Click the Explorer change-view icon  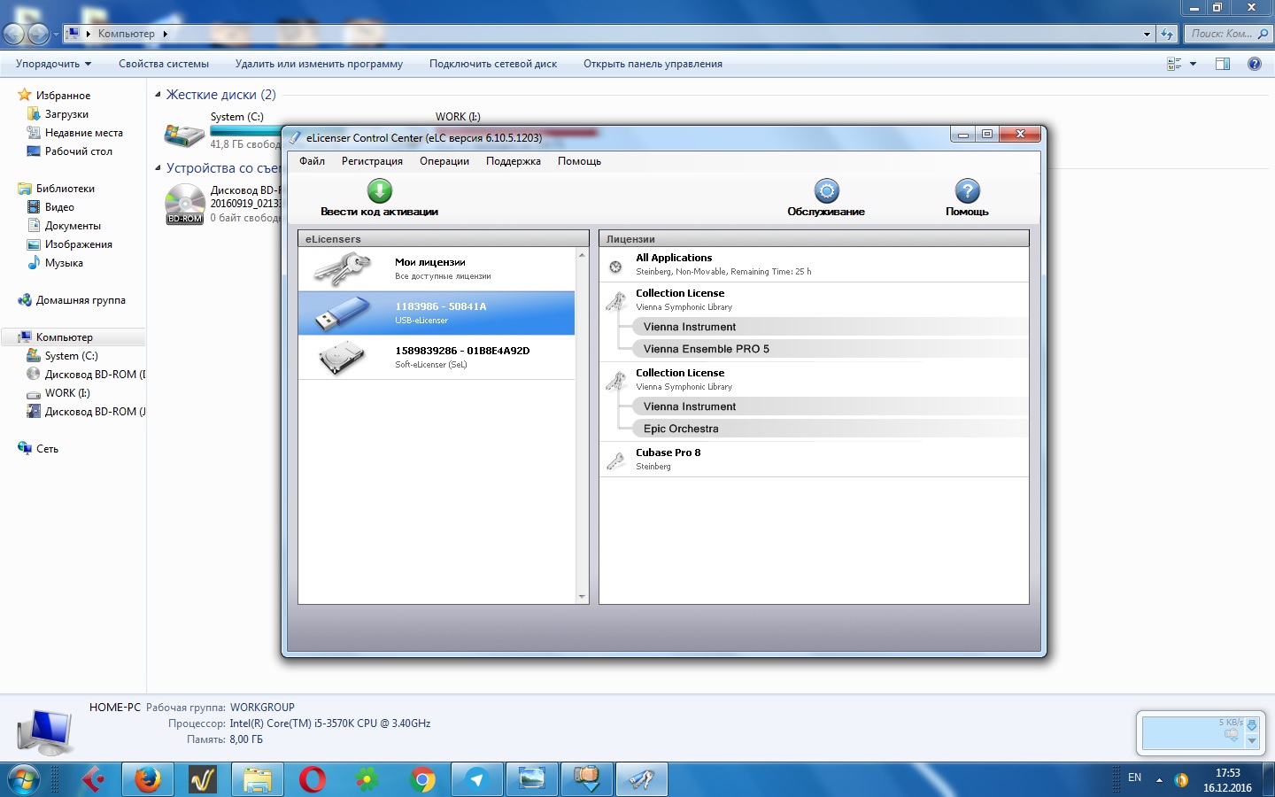click(1174, 64)
